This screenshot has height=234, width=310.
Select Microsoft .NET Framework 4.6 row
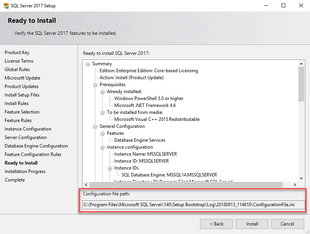click(145, 105)
